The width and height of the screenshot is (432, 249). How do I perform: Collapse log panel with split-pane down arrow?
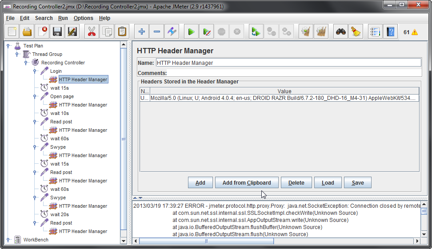tap(140, 198)
